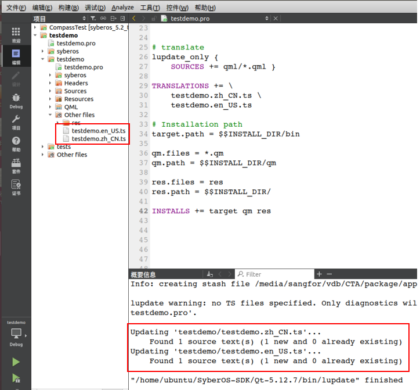Open the Analyze menu
This screenshot has width=420, height=390.
pyautogui.click(x=122, y=8)
